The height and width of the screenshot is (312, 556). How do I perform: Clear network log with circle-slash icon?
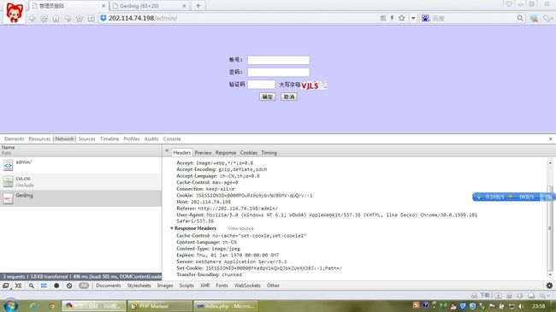69,286
